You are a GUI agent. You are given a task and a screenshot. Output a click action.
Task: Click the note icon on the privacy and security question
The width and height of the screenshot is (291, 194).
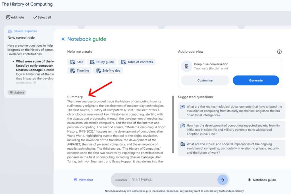183,144
